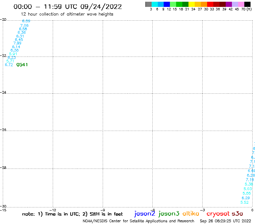This screenshot has width=255, height=224.
Task: Select the pink swatch in the color scale
Action: coord(241,4)
